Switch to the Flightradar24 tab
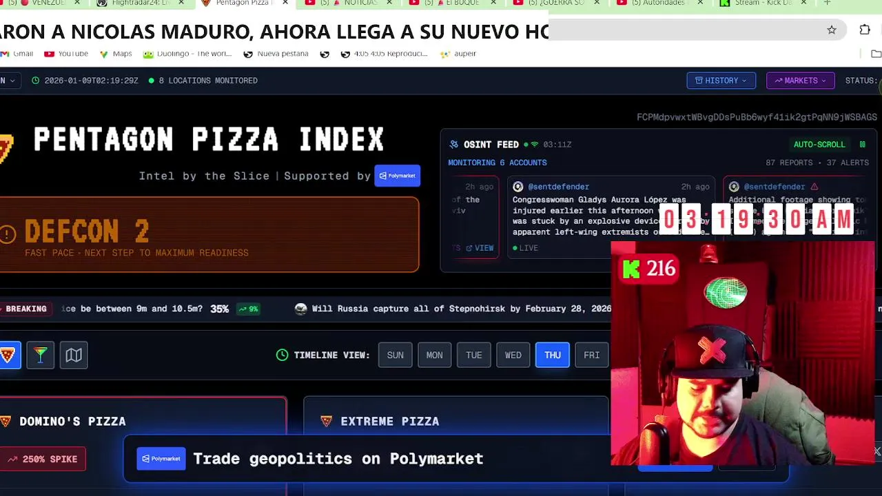Screen dimensions: 882x496 click(141, 3)
